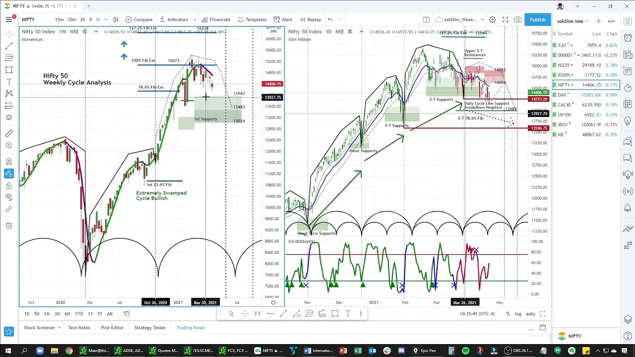Open the Text Notes tab
The width and height of the screenshot is (635, 357).
[79, 328]
